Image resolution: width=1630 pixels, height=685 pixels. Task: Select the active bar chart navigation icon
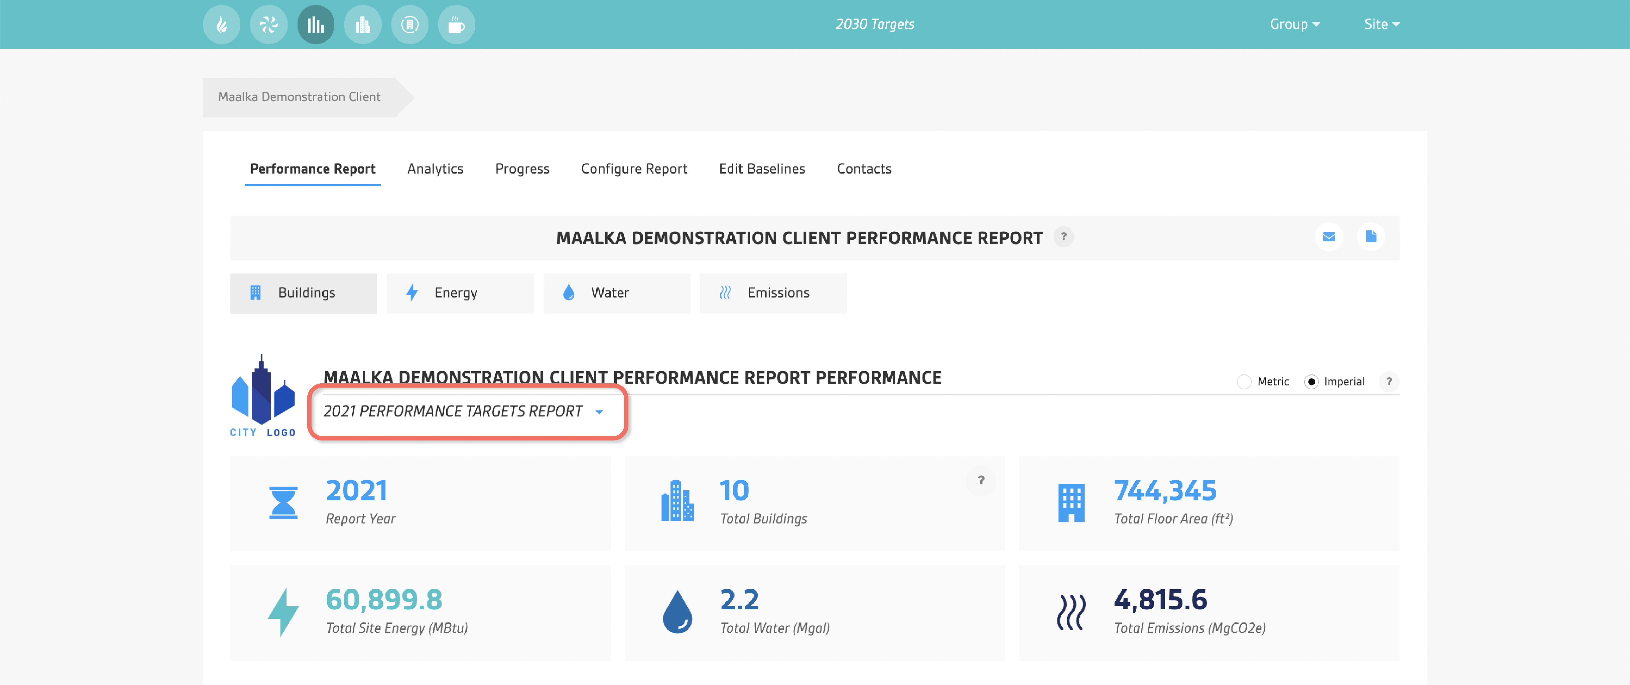click(x=316, y=25)
